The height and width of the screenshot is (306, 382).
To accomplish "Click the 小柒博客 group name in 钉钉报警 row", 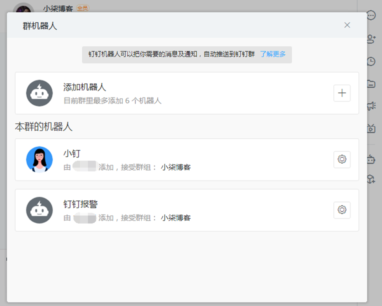I will pos(175,217).
